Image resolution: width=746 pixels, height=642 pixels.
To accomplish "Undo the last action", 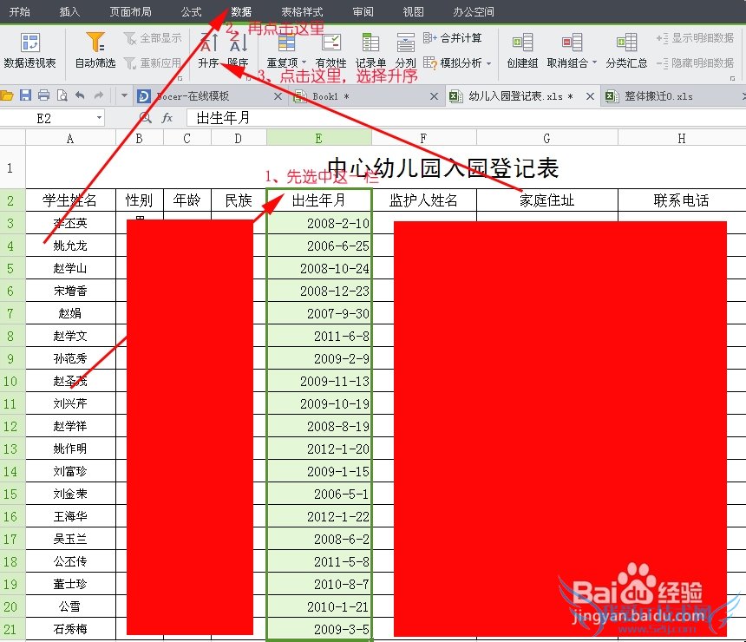I will (80, 95).
